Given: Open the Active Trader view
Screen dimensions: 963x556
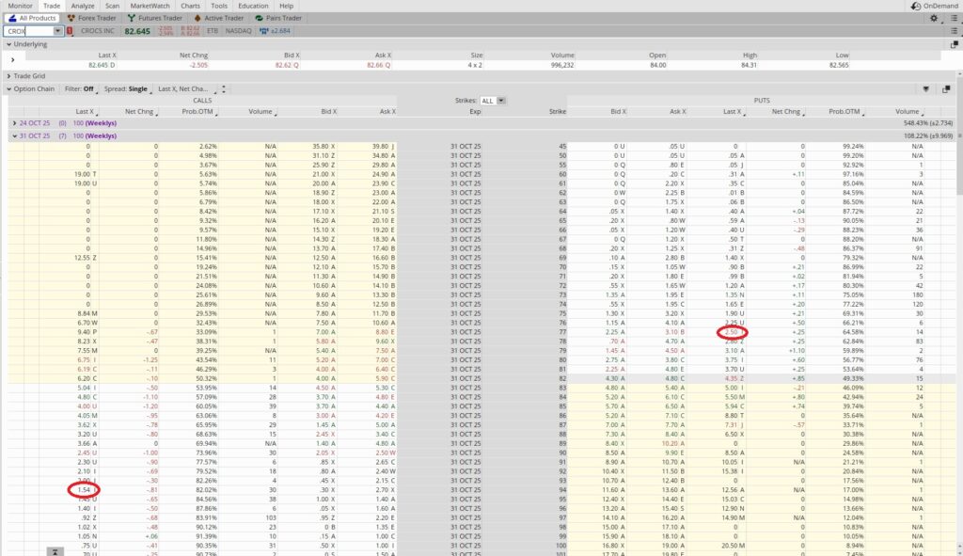Looking at the screenshot, I should pyautogui.click(x=219, y=18).
